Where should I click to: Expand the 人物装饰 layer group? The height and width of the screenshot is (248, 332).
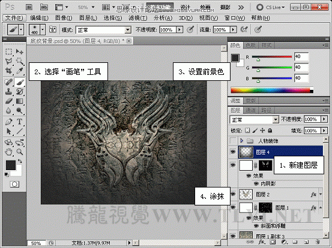241,141
